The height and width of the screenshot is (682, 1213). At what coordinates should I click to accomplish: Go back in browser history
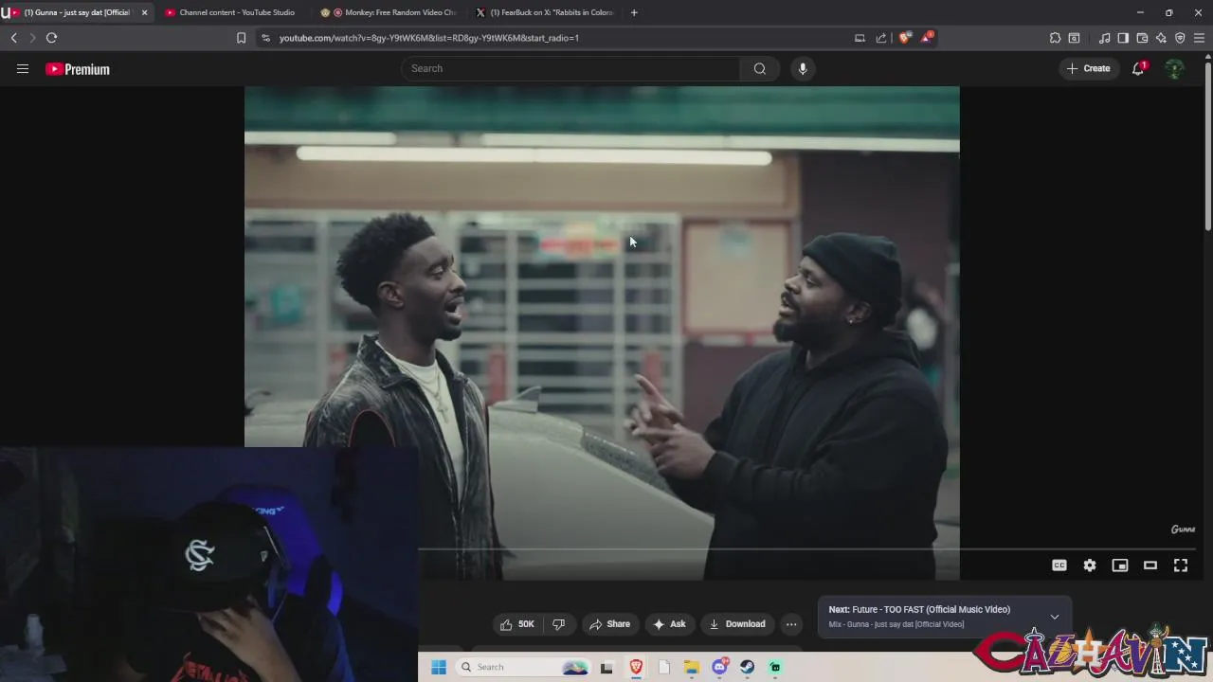pyautogui.click(x=14, y=38)
